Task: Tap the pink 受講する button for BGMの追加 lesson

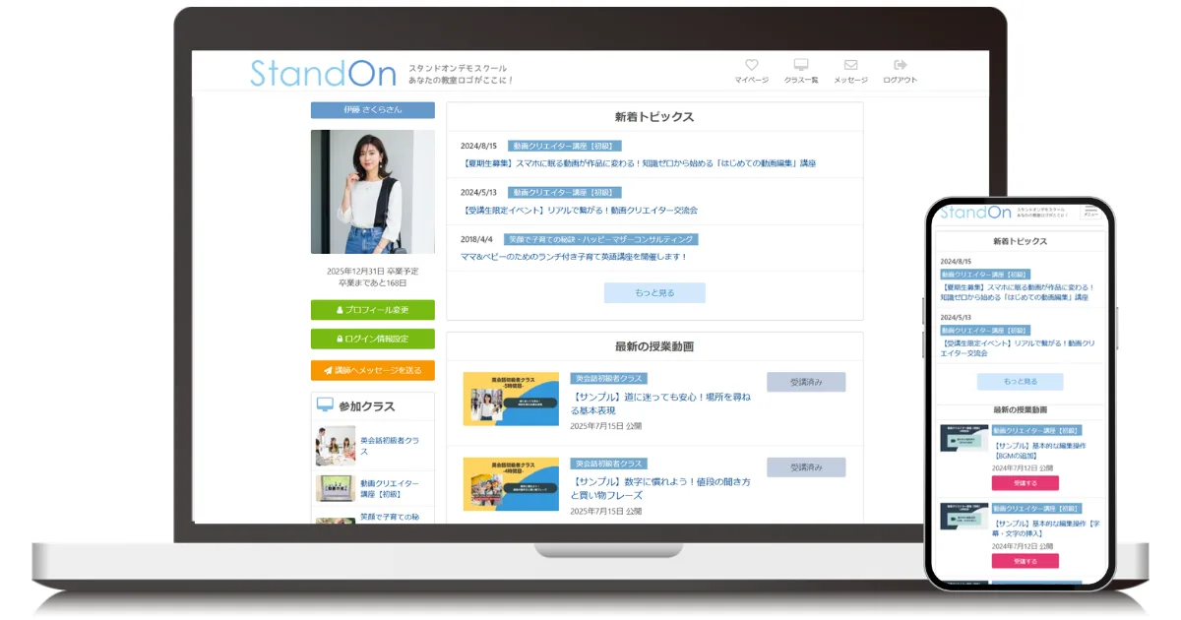Action: pyautogui.click(x=1025, y=483)
